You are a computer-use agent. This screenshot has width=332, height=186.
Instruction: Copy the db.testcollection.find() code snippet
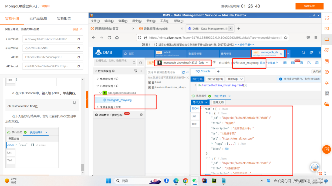tap(75, 103)
